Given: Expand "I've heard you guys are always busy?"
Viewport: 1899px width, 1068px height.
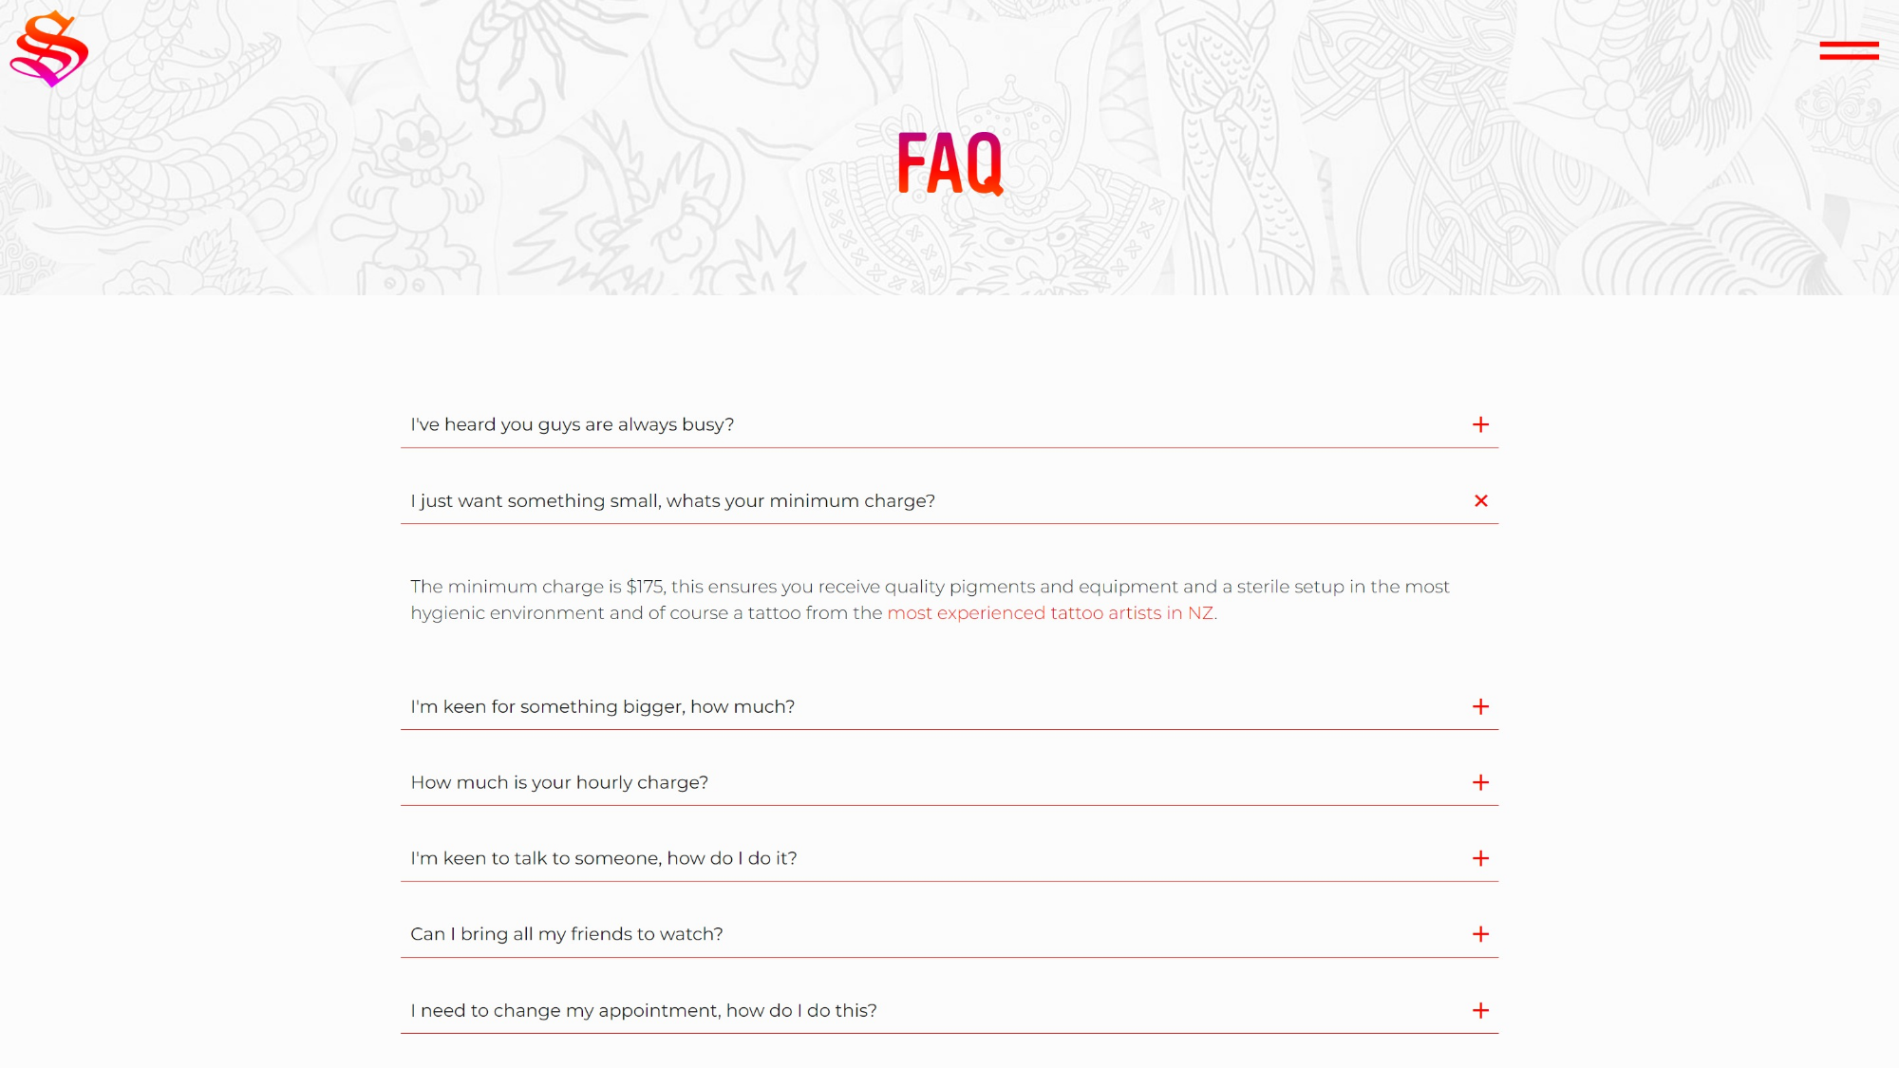Looking at the screenshot, I should pos(949,424).
